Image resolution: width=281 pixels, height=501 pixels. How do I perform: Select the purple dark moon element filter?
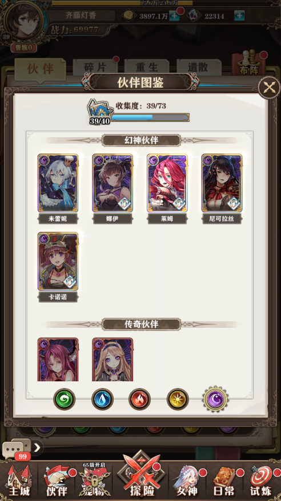(216, 399)
